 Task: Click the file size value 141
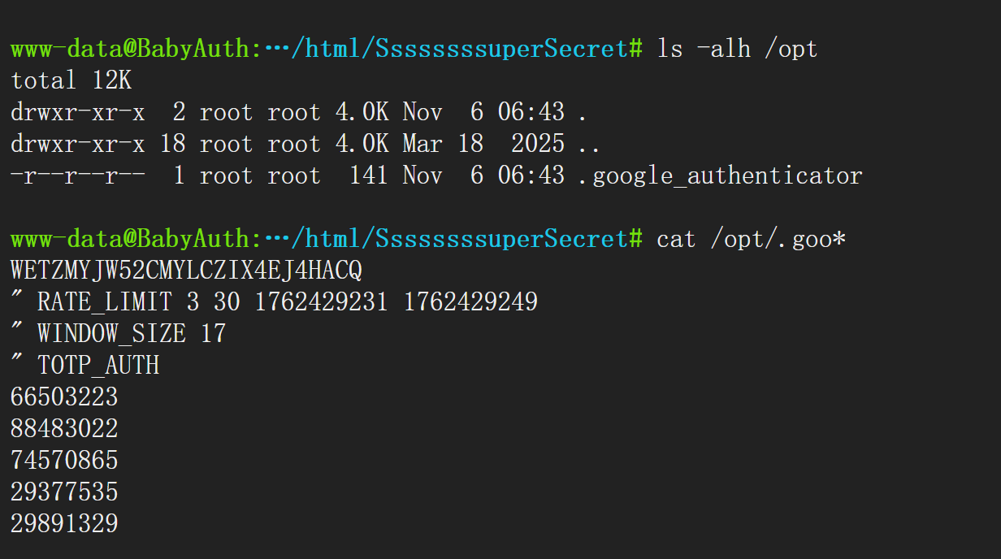(368, 175)
